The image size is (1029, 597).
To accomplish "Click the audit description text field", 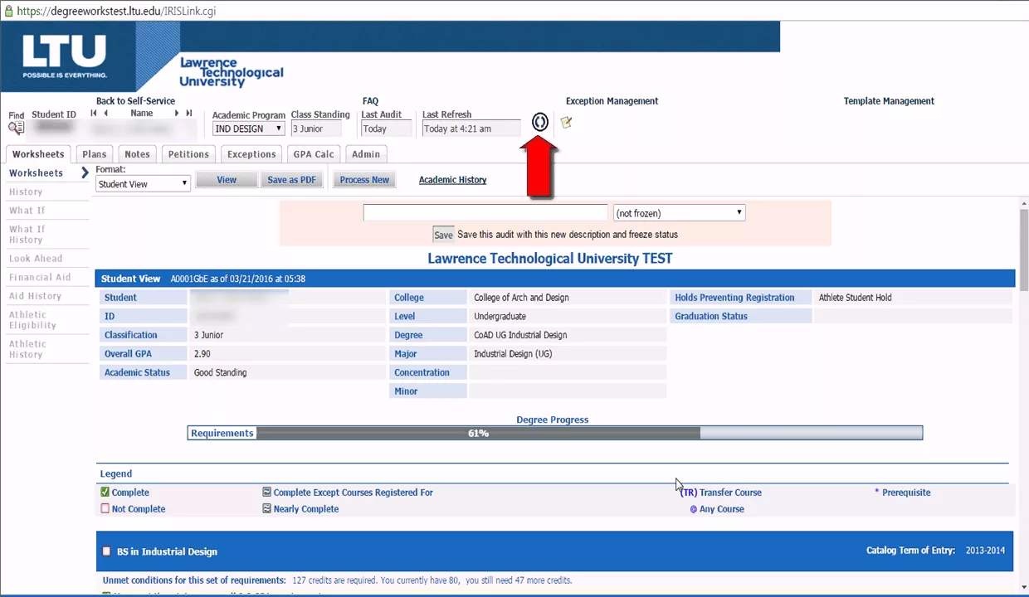I will (x=485, y=213).
